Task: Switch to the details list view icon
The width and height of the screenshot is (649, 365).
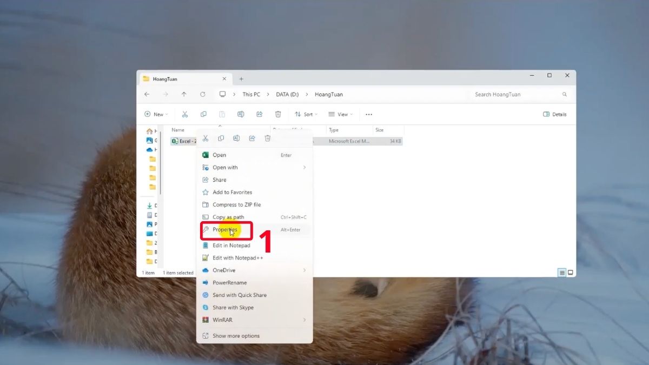Action: (x=562, y=273)
